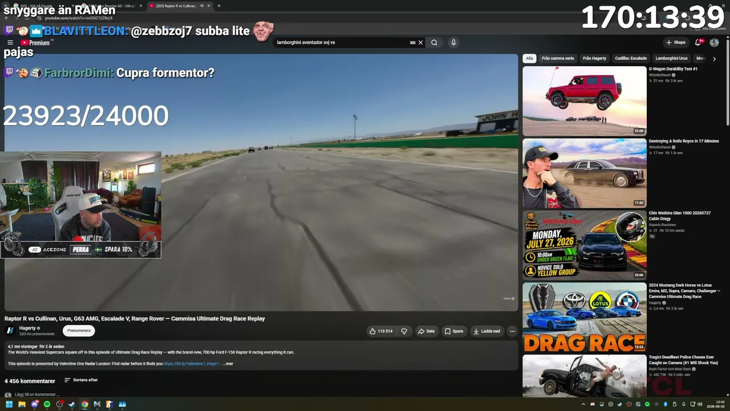Image resolution: width=730 pixels, height=411 pixels.
Task: Open the Hagerty channel name link
Action: (x=27, y=328)
